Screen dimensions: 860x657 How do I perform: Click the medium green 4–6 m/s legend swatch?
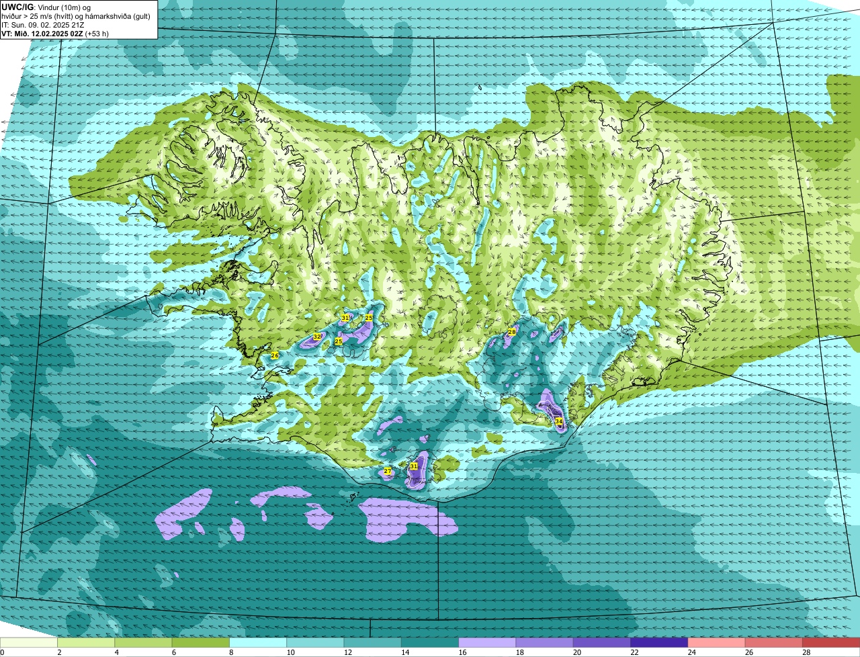[x=143, y=643]
